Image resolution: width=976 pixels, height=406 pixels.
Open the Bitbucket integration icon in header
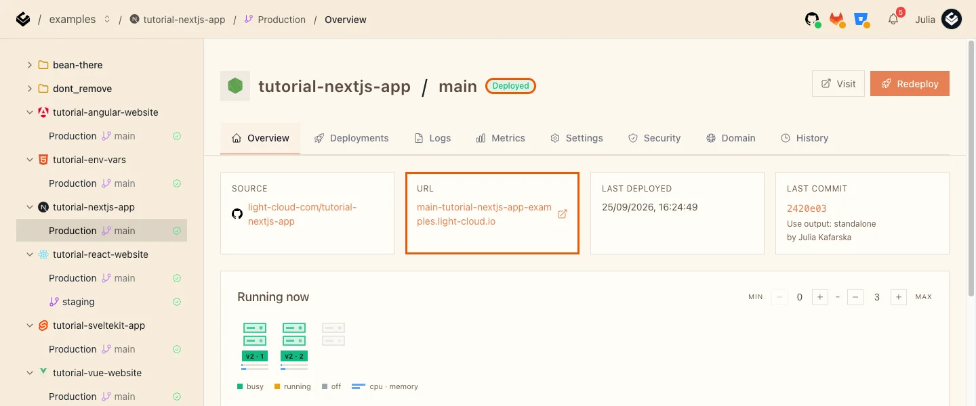pyautogui.click(x=861, y=20)
